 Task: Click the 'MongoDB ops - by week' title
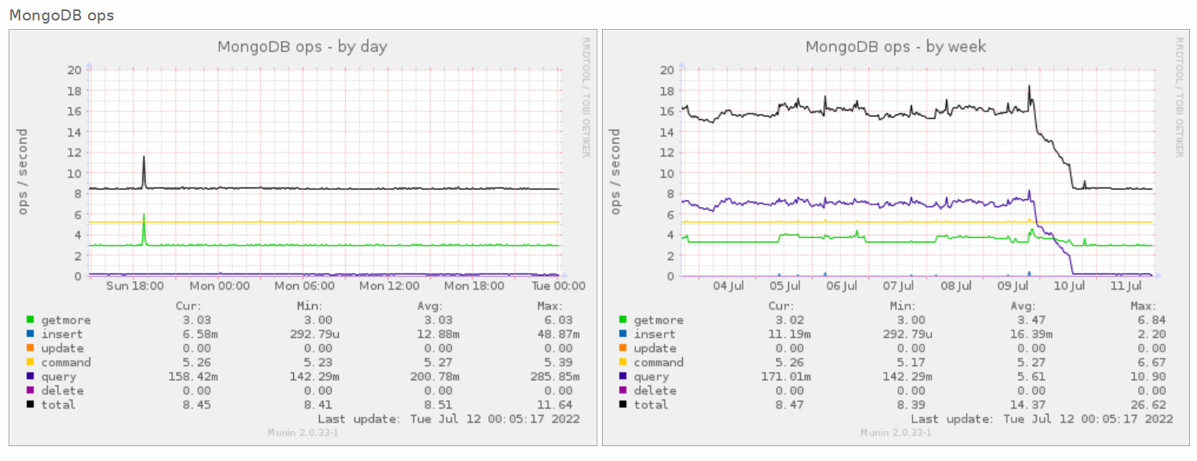point(896,47)
